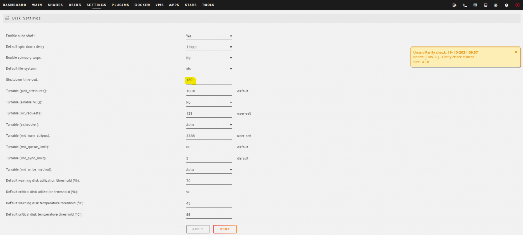Viewport: 523px width, 235px height.
Task: Open the system log icon
Action: 496,5
